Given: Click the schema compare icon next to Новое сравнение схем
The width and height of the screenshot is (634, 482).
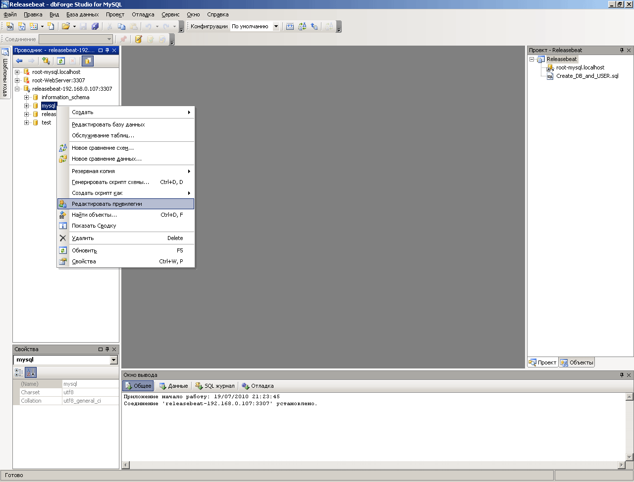Looking at the screenshot, I should (x=63, y=148).
